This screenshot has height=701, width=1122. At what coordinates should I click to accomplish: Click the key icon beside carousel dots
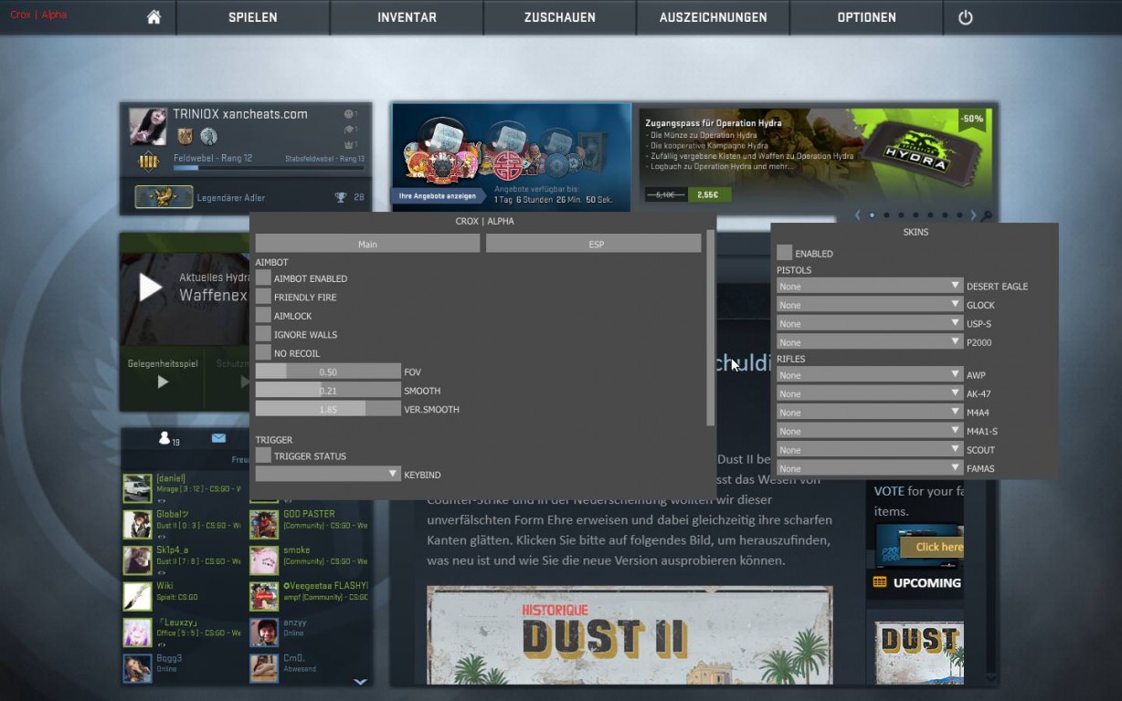tap(987, 215)
